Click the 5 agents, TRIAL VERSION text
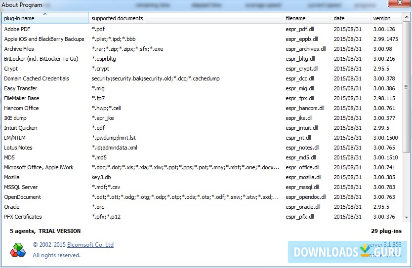 point(45,231)
